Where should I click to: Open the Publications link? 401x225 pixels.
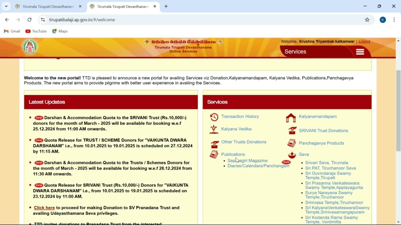click(233, 154)
